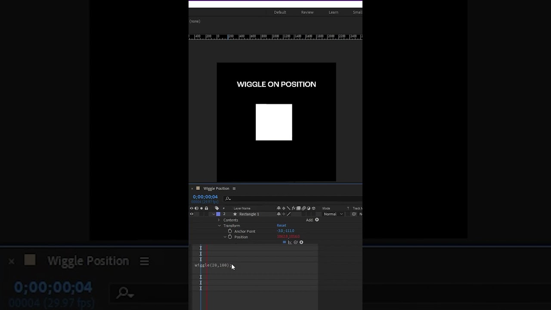The width and height of the screenshot is (551, 310).
Task: Enable 3D Layer switch for Rectangle 1
Action: (x=314, y=214)
